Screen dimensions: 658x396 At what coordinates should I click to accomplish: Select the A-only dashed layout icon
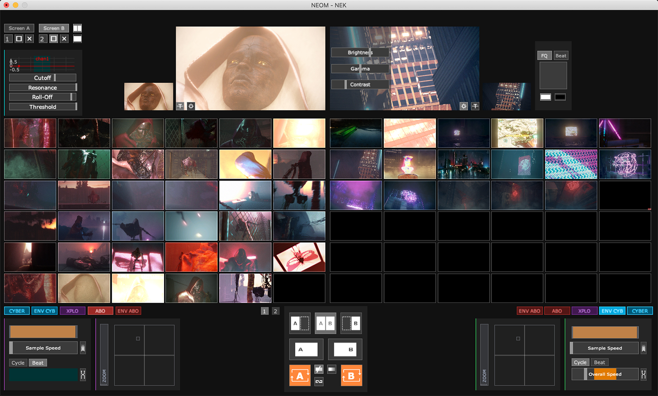[x=300, y=323]
